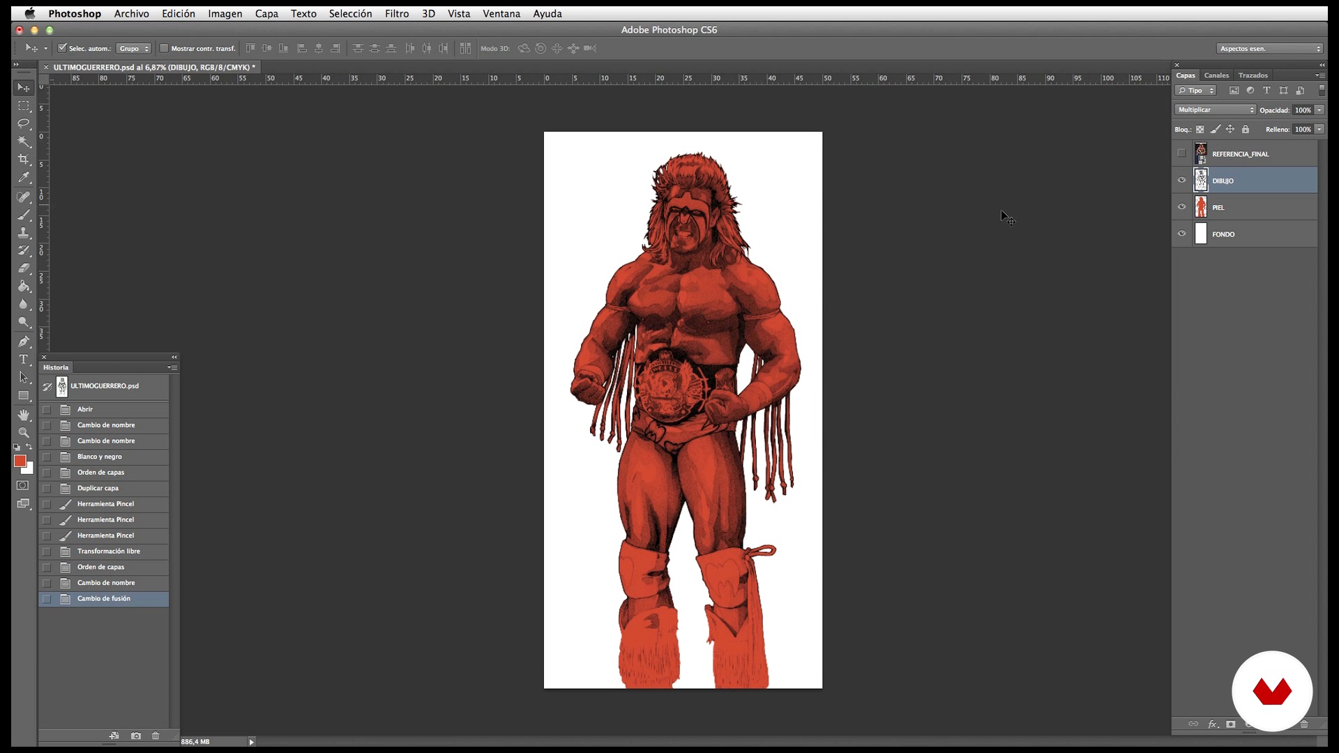Open History panel options menu
The width and height of the screenshot is (1339, 753).
(x=172, y=367)
